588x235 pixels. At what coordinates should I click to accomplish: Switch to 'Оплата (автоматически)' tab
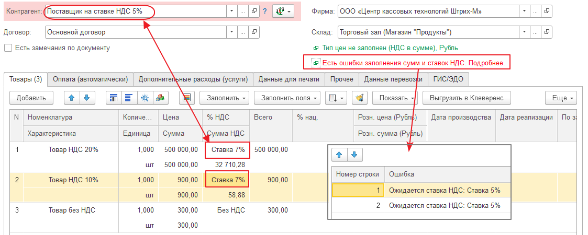91,79
